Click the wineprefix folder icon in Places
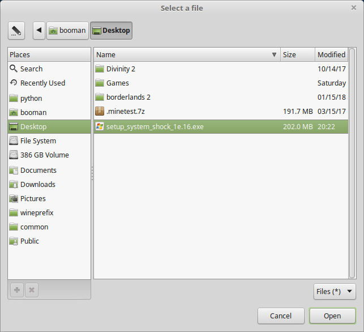The image size is (364, 332). pos(14,213)
